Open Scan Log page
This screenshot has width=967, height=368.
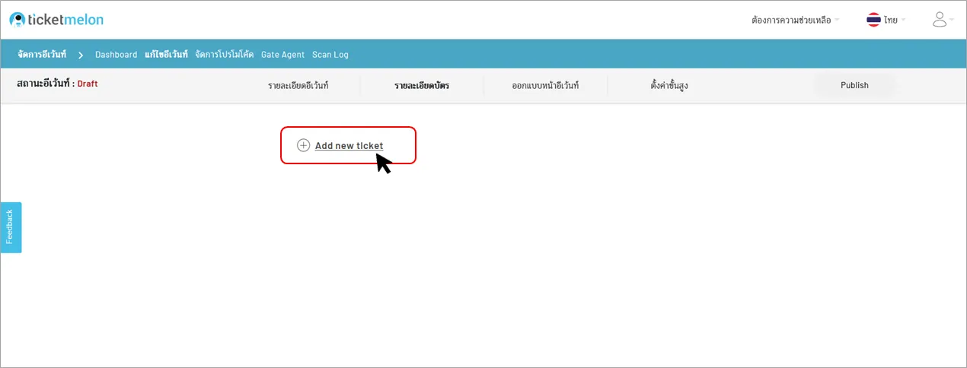(x=330, y=55)
